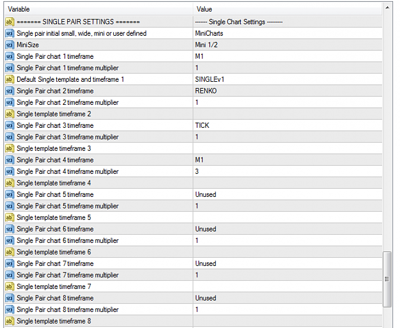The image size is (400, 328).
Task: Click icon of Single pair initial small, wide row
Action: point(10,33)
